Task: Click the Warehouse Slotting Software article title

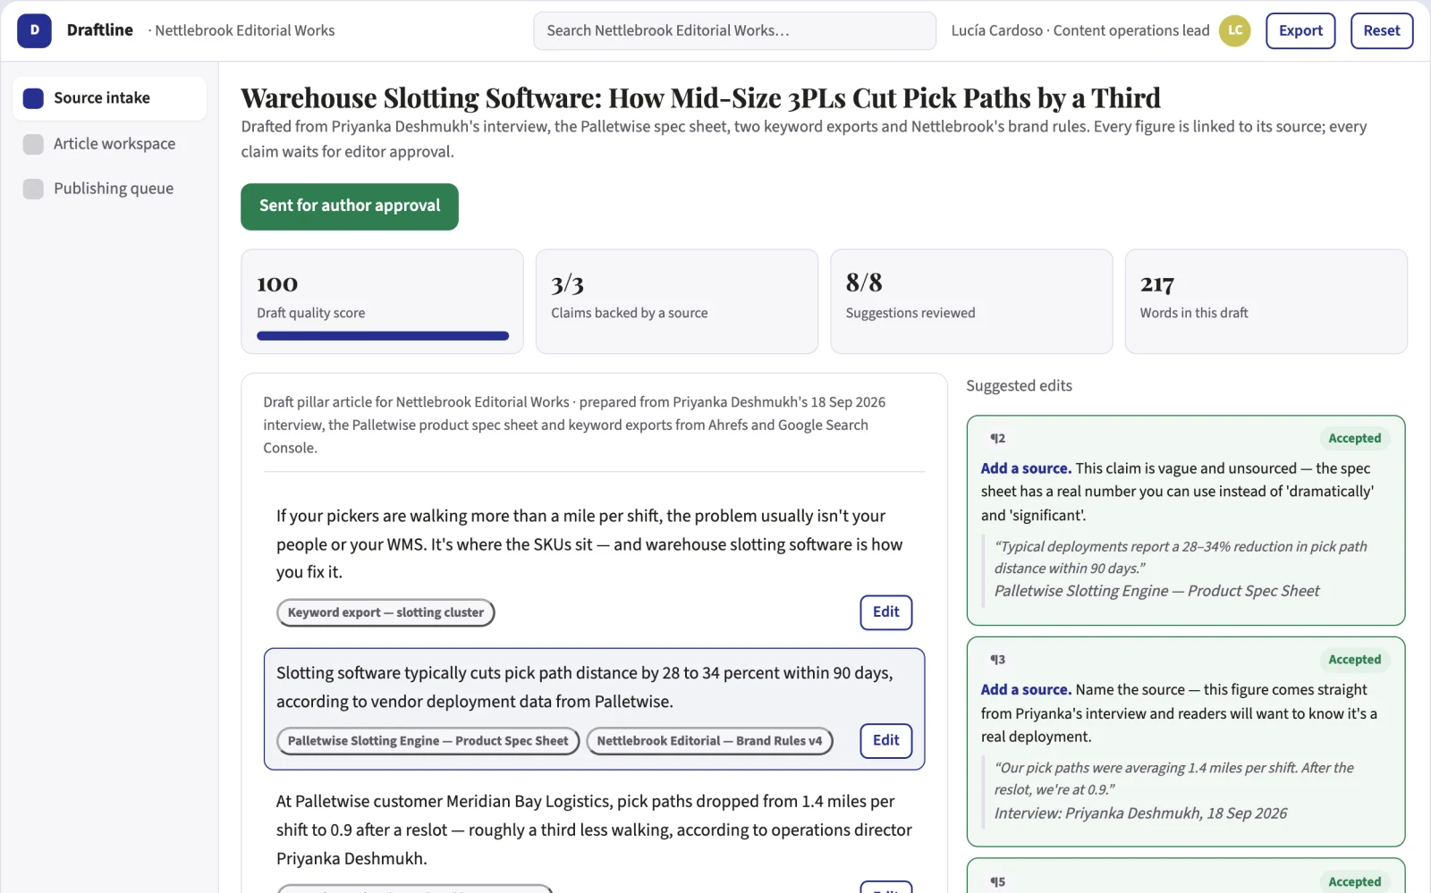Action: click(x=700, y=97)
